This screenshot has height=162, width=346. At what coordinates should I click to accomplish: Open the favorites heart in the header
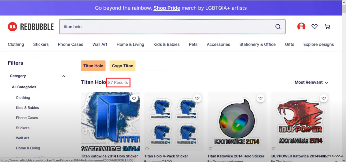[x=315, y=26]
